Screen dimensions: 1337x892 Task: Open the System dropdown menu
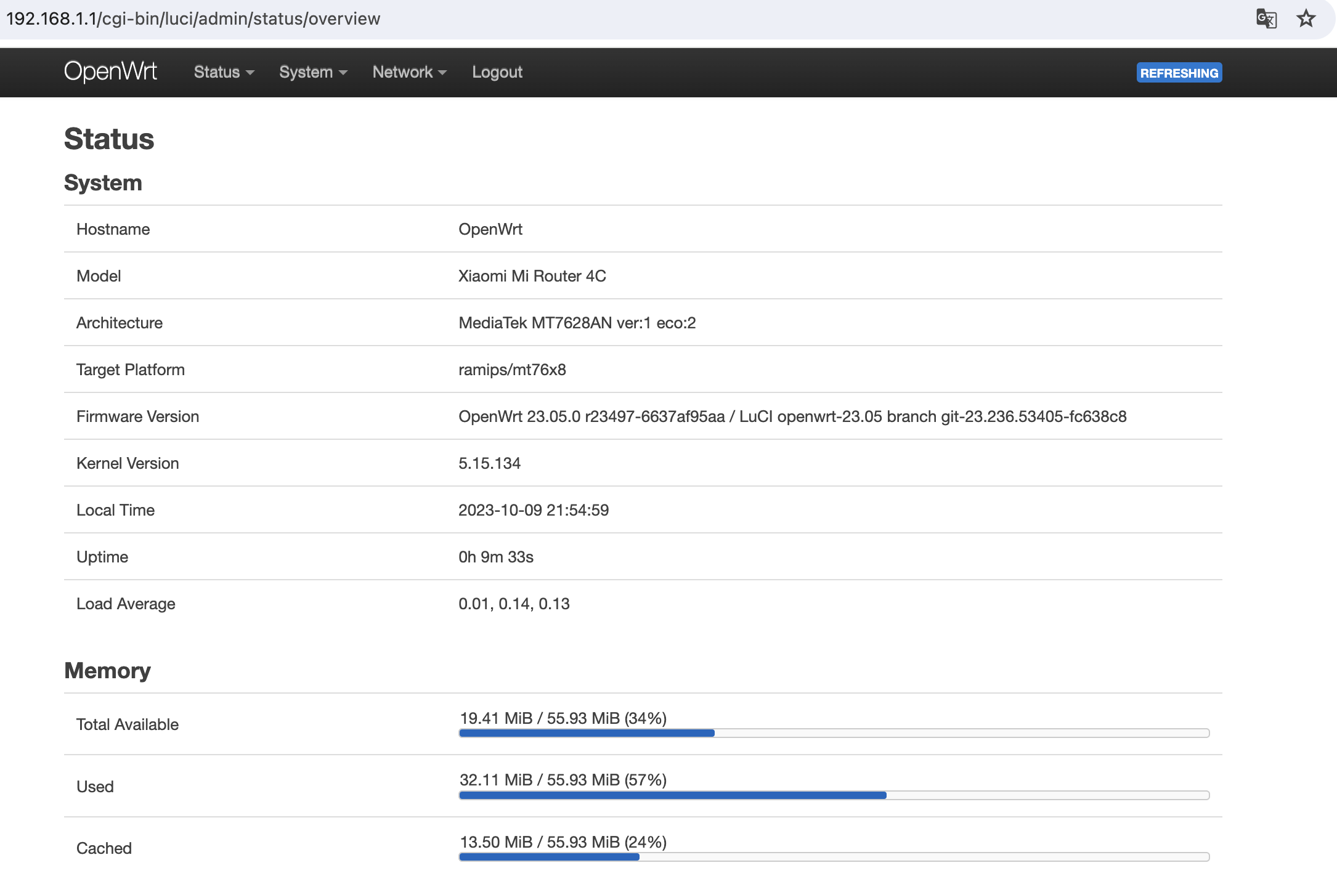[x=313, y=72]
